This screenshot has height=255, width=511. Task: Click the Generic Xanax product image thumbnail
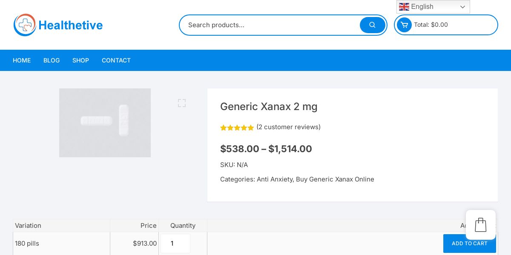[x=105, y=123]
